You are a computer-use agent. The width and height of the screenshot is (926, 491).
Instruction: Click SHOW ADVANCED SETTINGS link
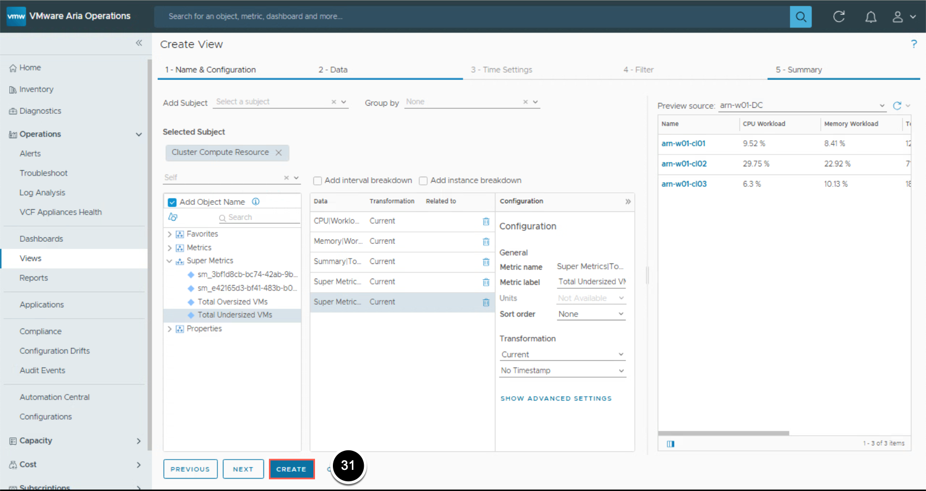pos(556,398)
